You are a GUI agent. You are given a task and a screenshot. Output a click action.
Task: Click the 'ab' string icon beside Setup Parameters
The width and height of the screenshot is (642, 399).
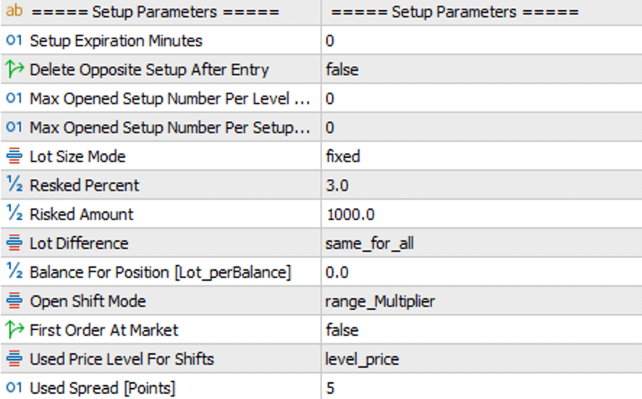click(14, 10)
